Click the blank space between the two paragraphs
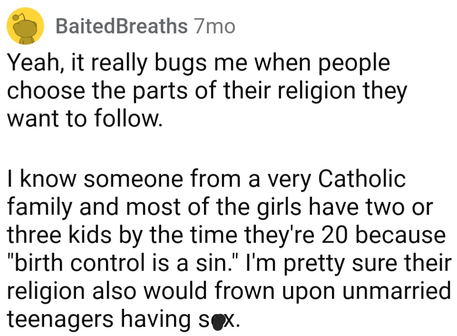 228,149
